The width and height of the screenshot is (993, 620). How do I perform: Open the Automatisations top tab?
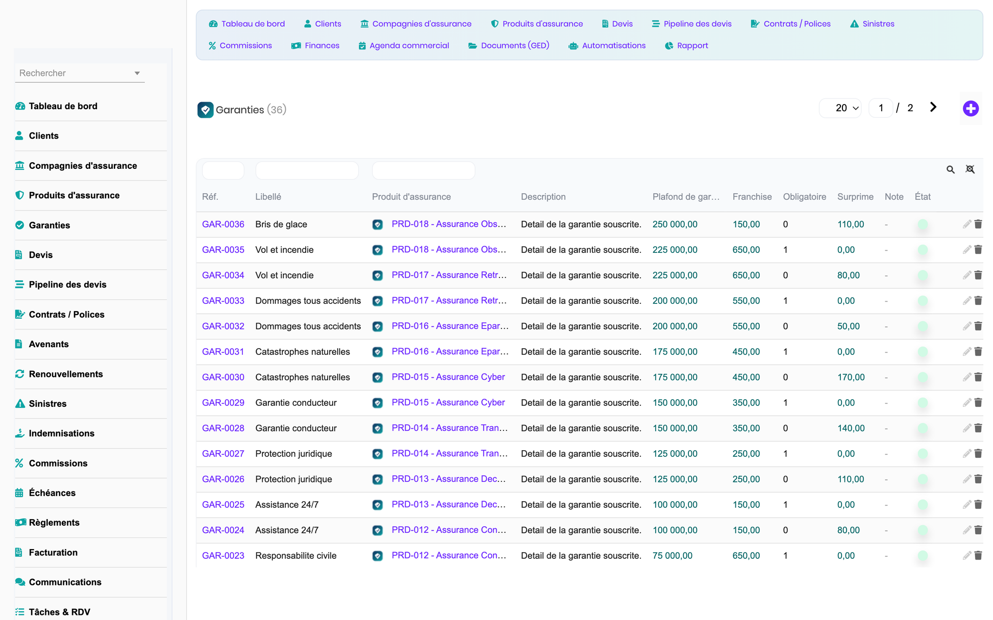point(607,46)
